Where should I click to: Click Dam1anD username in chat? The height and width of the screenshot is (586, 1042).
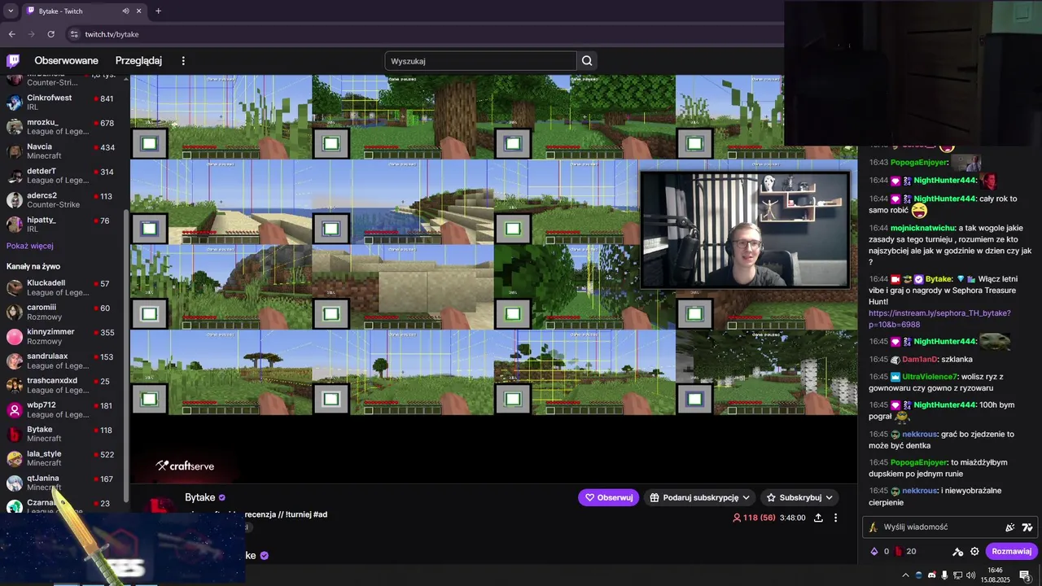[919, 359]
